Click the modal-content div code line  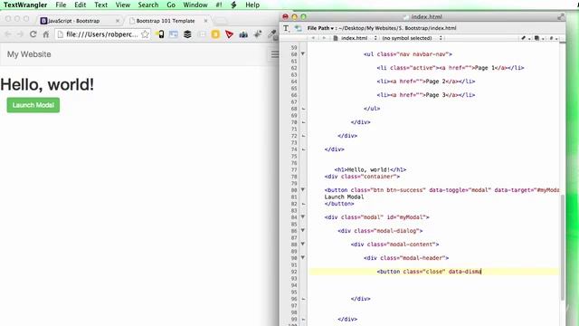pos(394,244)
